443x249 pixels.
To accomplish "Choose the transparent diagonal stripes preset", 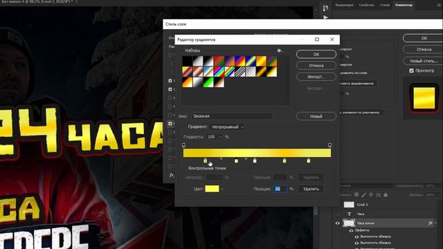I will click(240, 72).
